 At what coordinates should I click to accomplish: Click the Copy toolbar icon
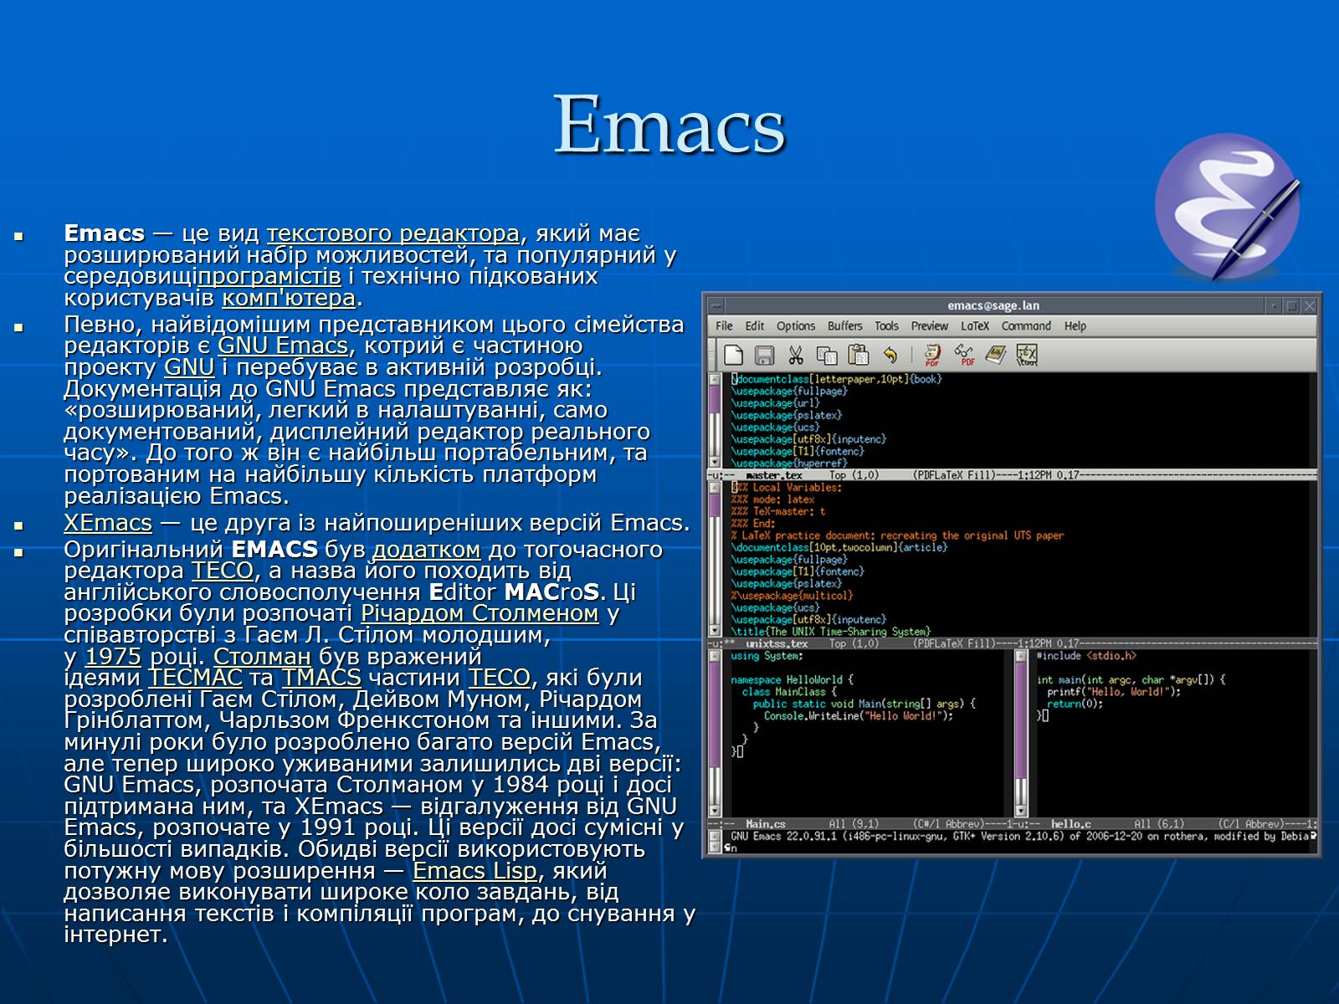(827, 355)
